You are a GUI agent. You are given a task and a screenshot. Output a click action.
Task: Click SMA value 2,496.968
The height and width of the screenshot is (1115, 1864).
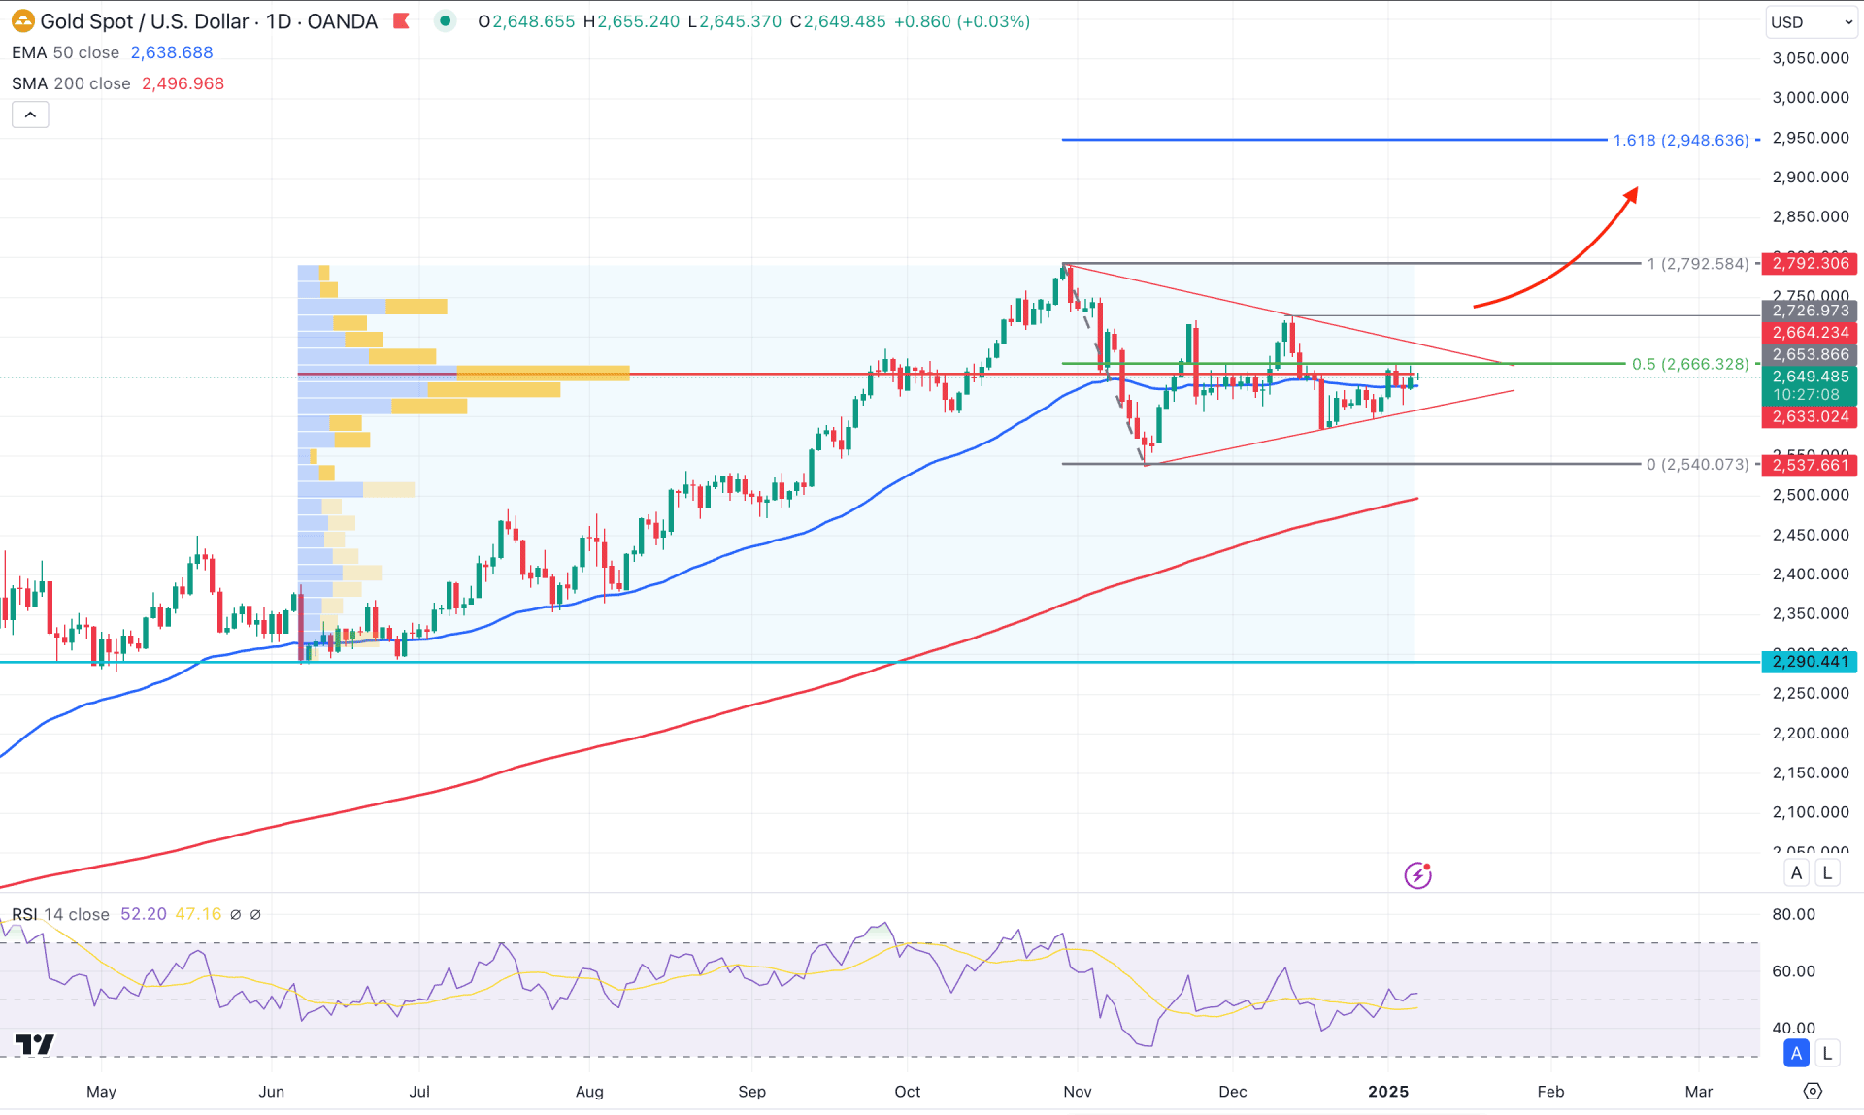(x=183, y=83)
